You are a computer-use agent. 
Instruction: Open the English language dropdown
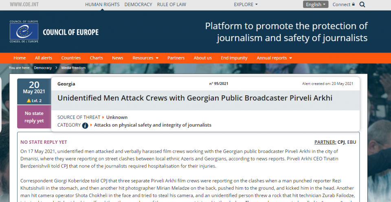315,4
